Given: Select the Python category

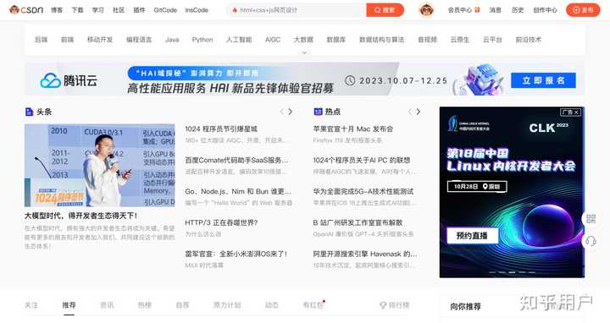Looking at the screenshot, I should (202, 40).
